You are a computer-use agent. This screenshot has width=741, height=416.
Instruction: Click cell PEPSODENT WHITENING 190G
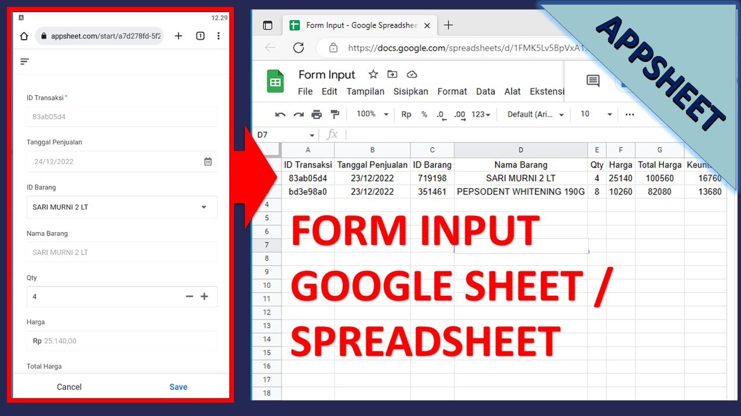tap(520, 191)
